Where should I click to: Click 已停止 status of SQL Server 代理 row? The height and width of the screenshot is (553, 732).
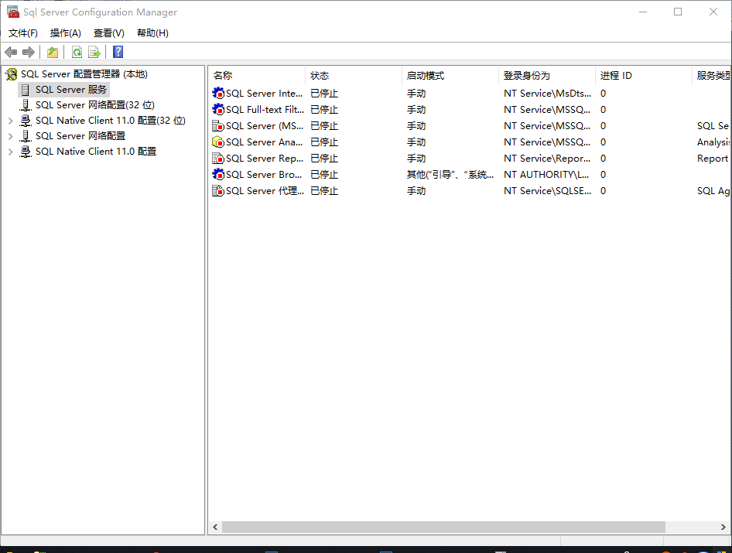tap(324, 191)
